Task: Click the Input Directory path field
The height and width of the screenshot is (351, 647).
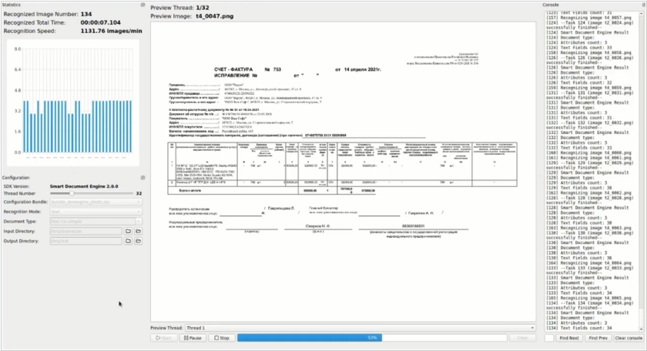Action: pyautogui.click(x=85, y=230)
